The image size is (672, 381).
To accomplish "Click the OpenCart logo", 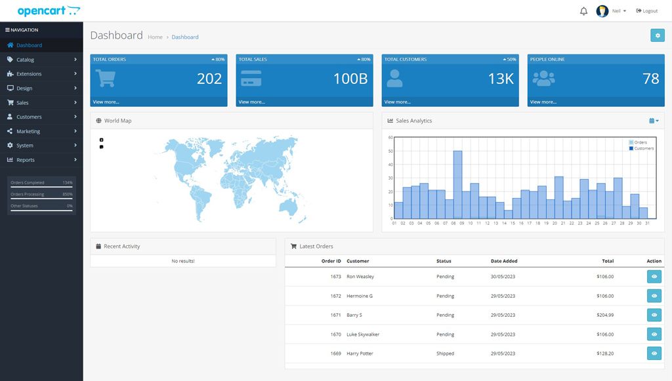I will point(49,11).
